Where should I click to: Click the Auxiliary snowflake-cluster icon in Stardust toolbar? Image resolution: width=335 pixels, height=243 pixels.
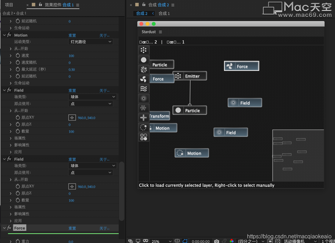(x=144, y=108)
